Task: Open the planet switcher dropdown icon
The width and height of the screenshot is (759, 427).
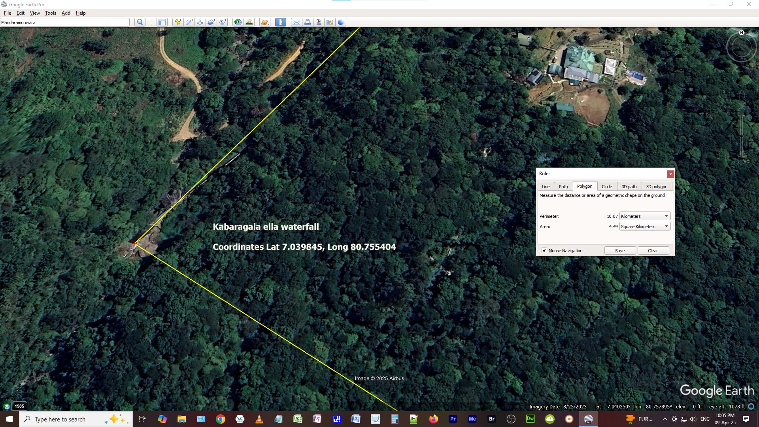Action: coord(265,22)
